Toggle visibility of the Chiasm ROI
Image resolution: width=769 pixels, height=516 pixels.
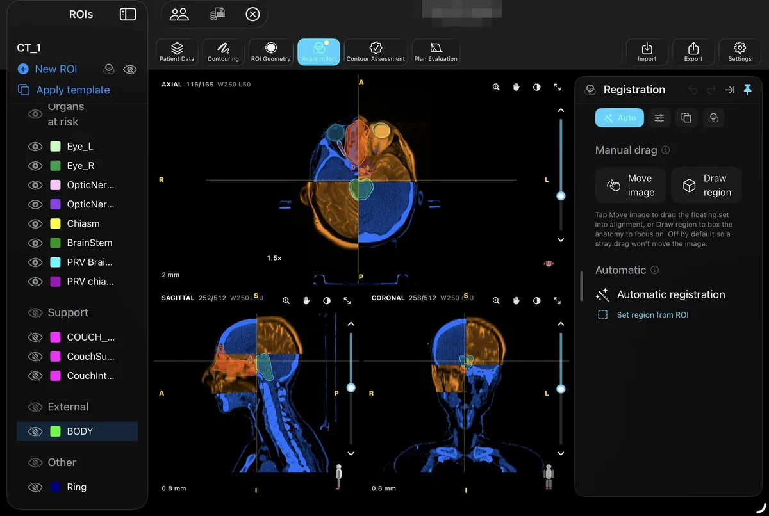(x=35, y=223)
